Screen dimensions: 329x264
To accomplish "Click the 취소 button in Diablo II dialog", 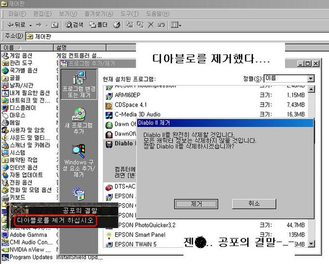I will tap(254, 204).
